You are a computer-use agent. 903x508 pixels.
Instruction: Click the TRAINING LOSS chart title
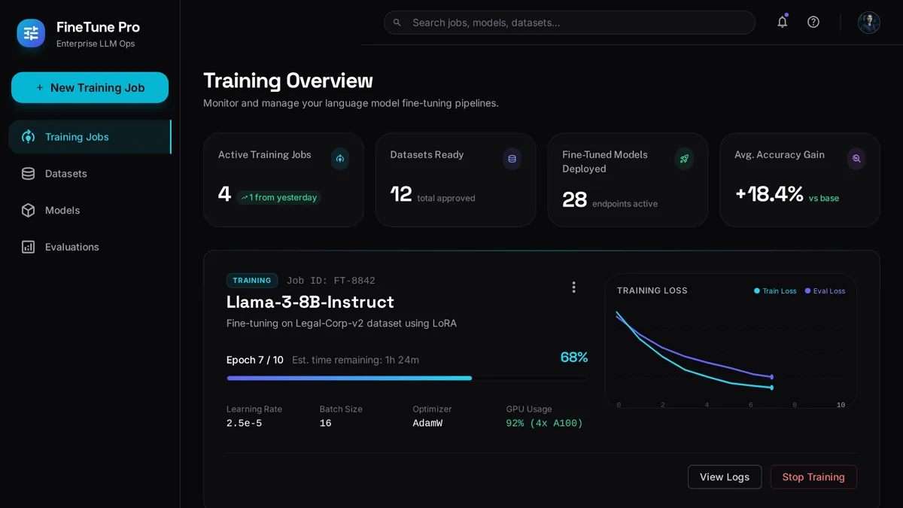pyautogui.click(x=652, y=291)
